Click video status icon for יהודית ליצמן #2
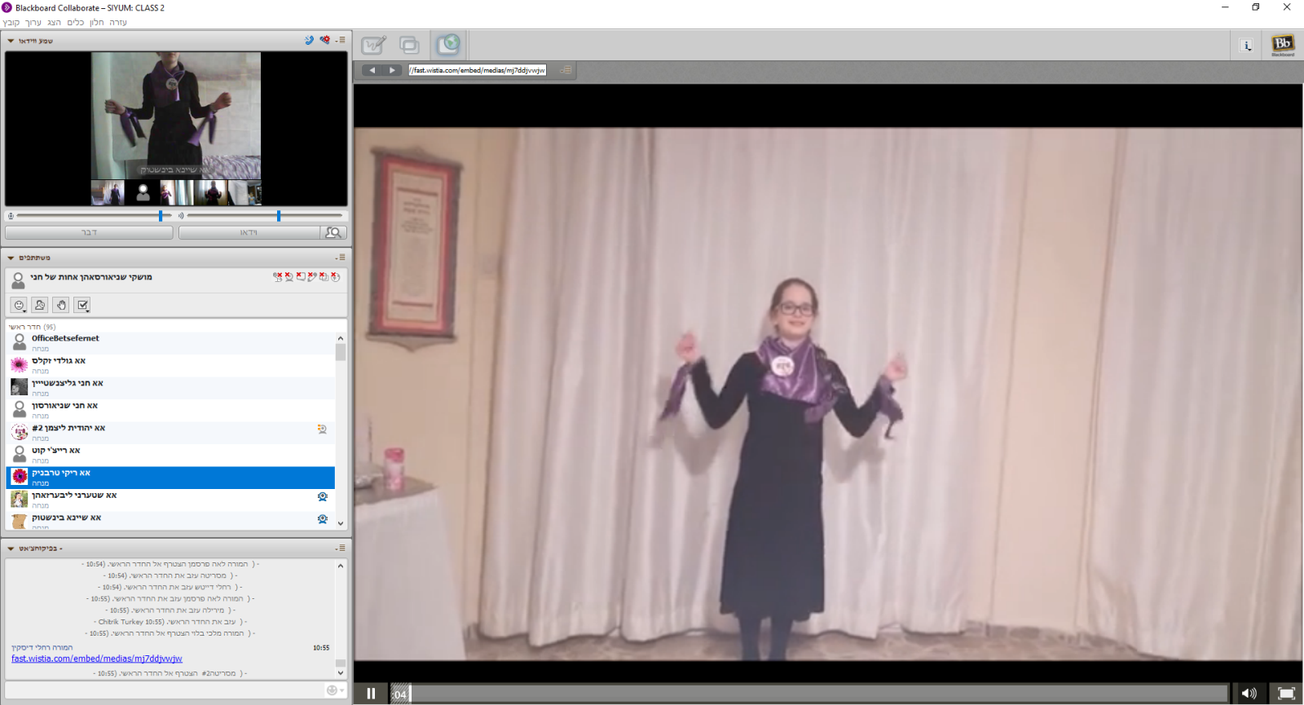The height and width of the screenshot is (705, 1304). point(322,429)
